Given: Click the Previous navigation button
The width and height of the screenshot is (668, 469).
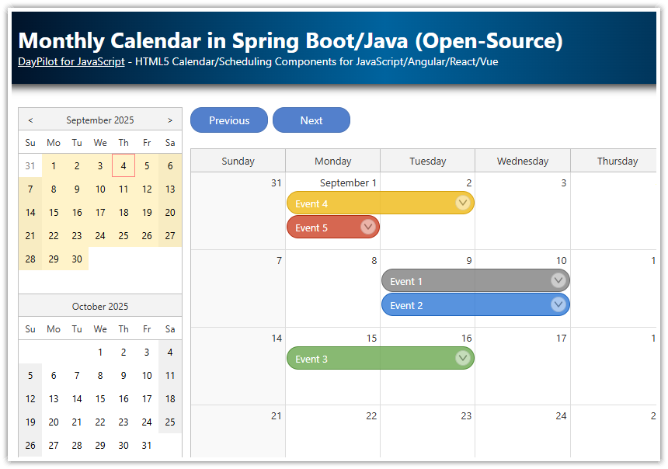Looking at the screenshot, I should [228, 120].
